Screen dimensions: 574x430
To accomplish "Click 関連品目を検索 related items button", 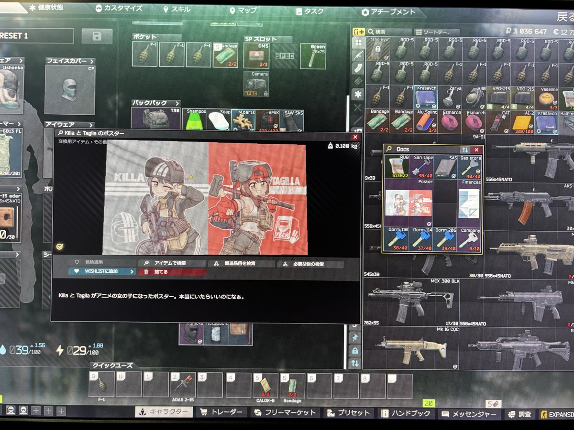I will 242,264.
